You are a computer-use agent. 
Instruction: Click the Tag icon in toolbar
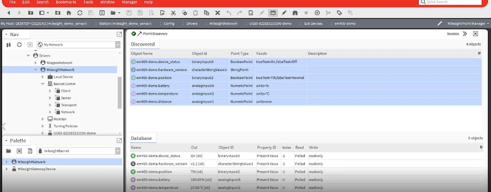coord(339,13)
